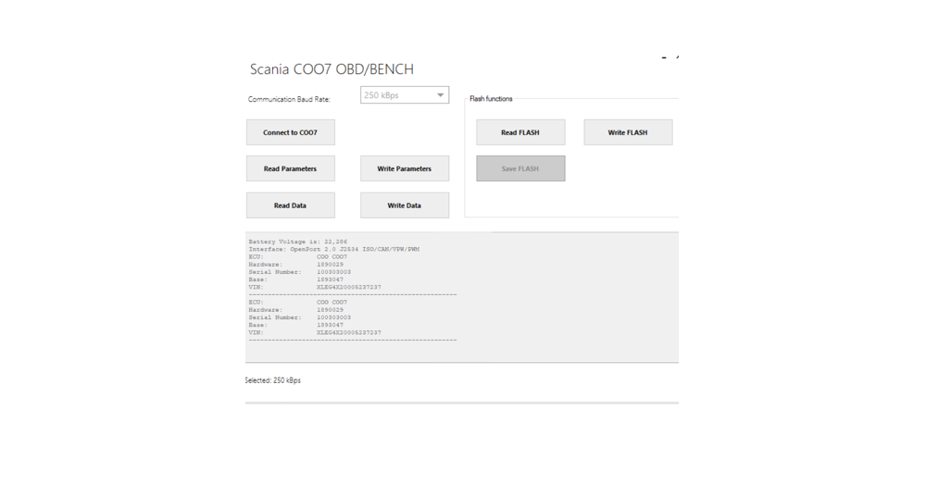Click the 'Communication Baud Rate:' label
The height and width of the screenshot is (484, 926).
(289, 99)
